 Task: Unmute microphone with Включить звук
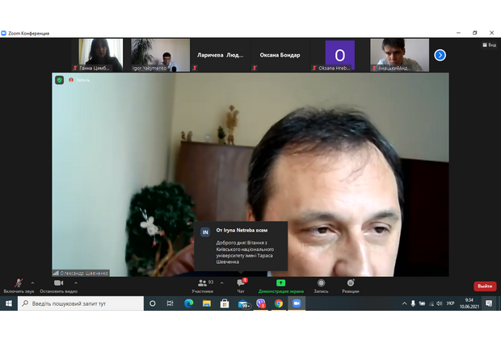coord(19,287)
